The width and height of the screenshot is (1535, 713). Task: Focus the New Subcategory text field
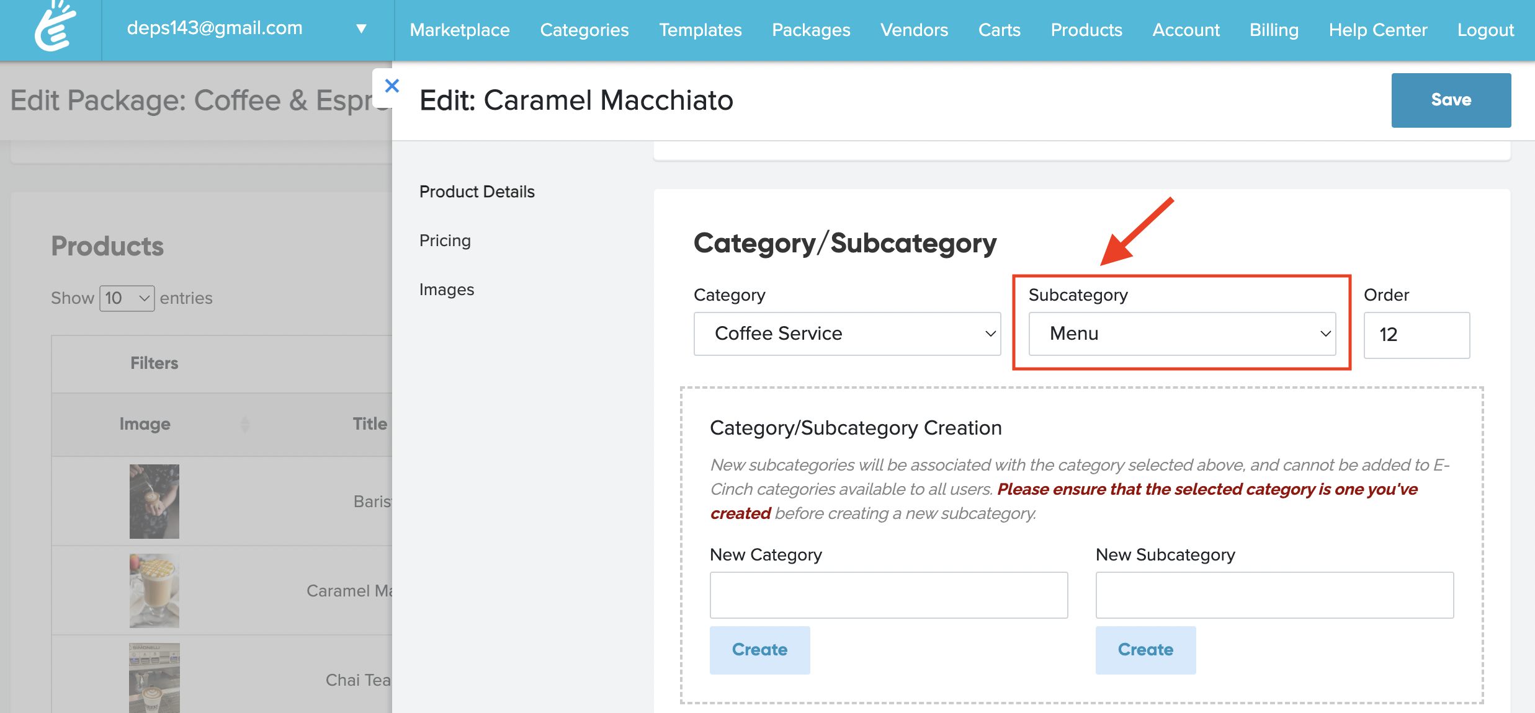tap(1274, 595)
